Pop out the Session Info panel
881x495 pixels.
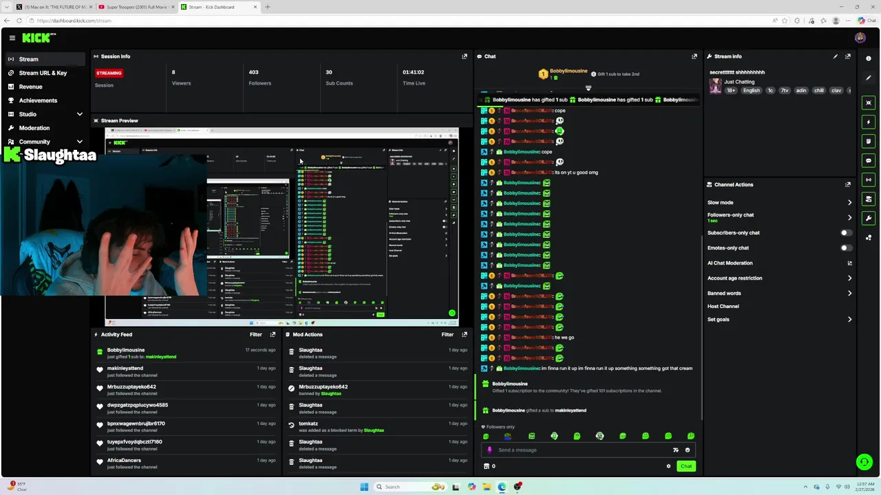464,56
